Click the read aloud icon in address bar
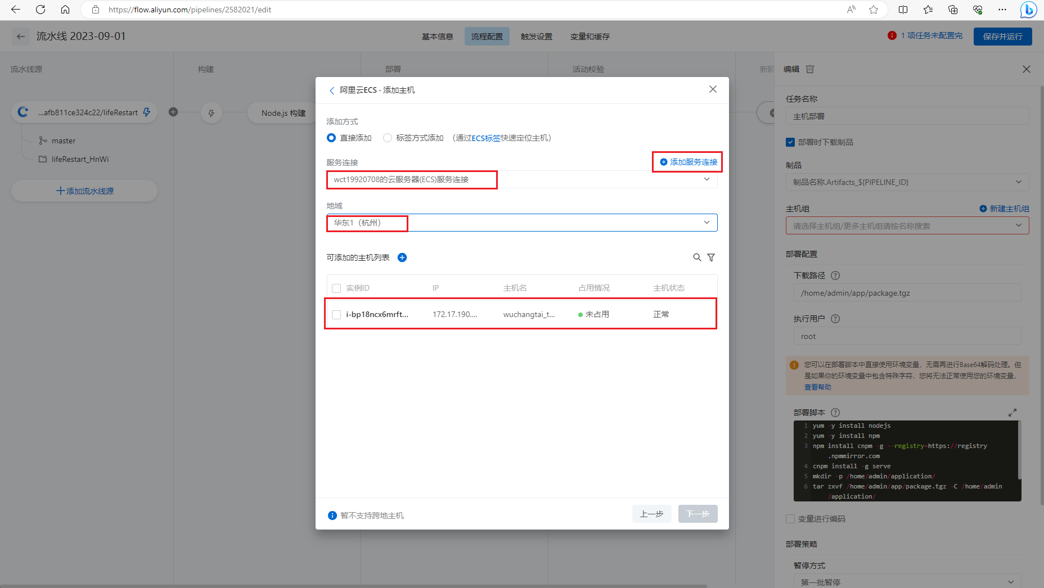 pyautogui.click(x=851, y=10)
